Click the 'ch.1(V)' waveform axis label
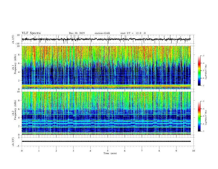 (x=13, y=39)
